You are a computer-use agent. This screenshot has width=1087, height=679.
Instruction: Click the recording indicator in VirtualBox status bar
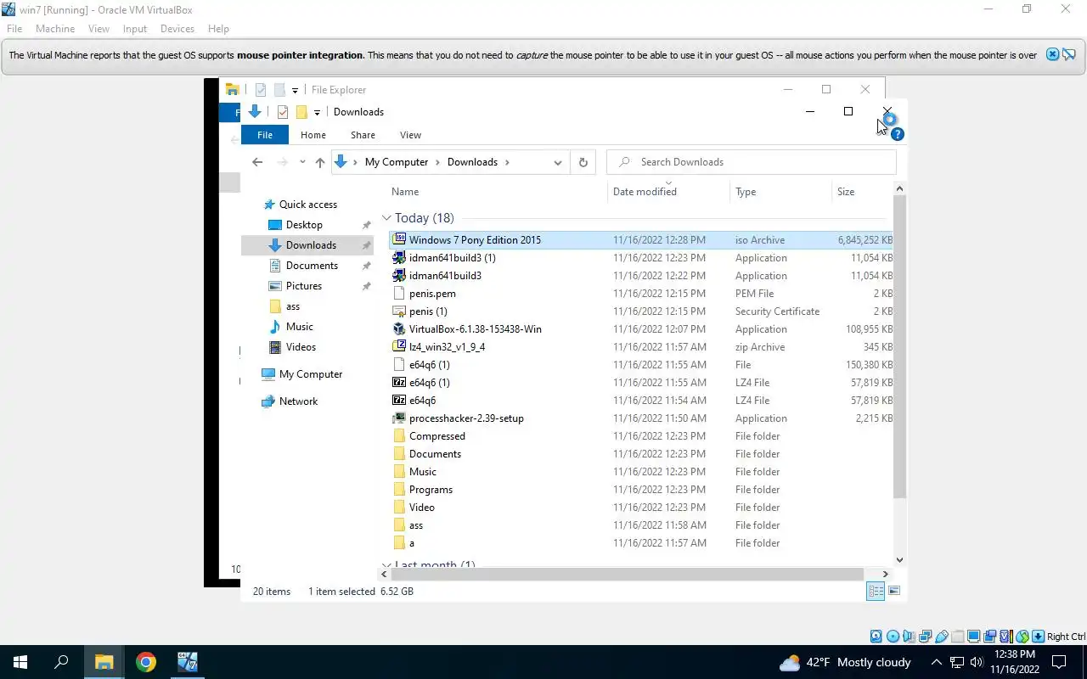click(x=990, y=637)
